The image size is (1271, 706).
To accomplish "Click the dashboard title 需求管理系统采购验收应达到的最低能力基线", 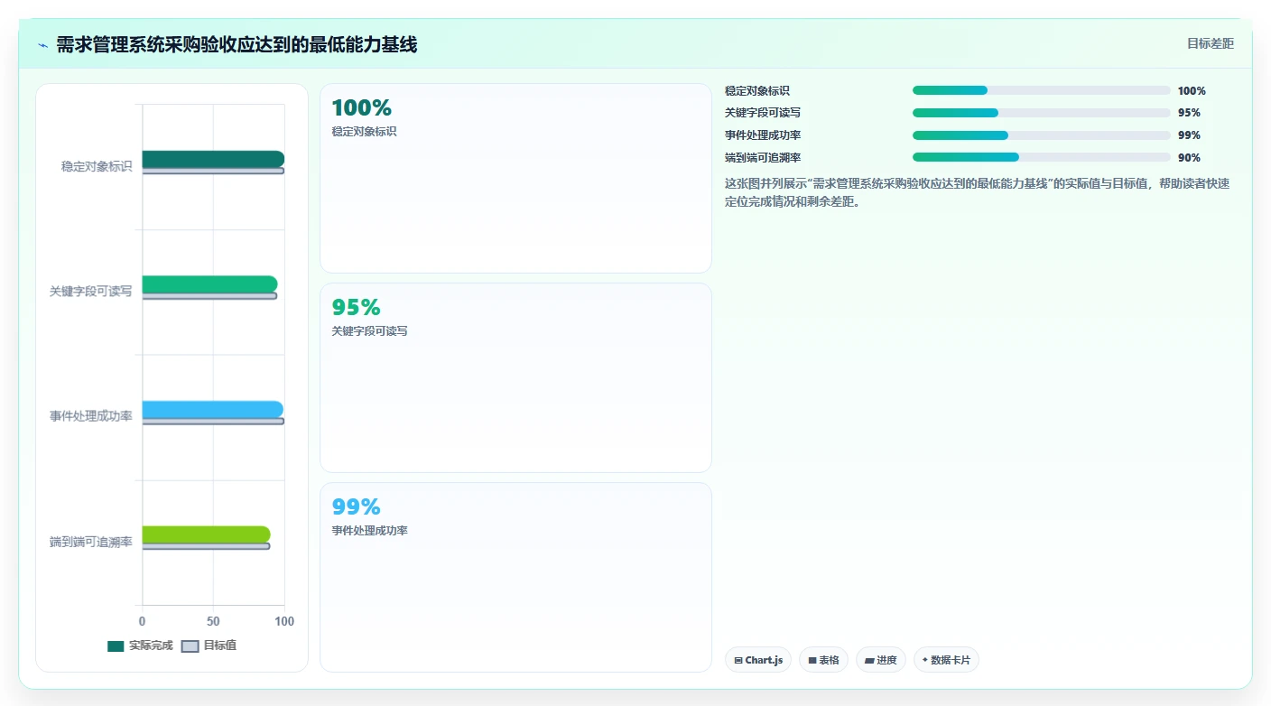I will tap(237, 44).
